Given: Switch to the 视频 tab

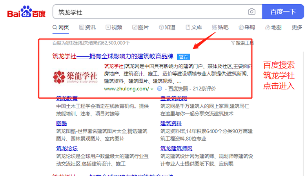Looking at the screenshot, I should [x=114, y=27].
